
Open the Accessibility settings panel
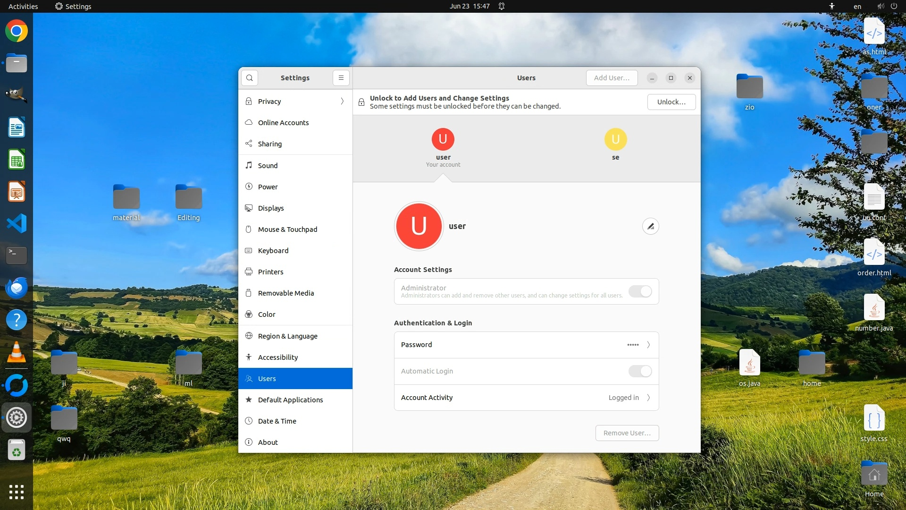point(277,357)
